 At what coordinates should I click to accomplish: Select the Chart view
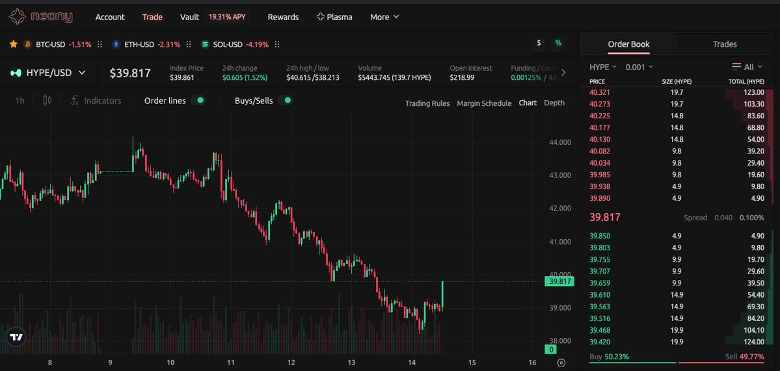(x=528, y=103)
